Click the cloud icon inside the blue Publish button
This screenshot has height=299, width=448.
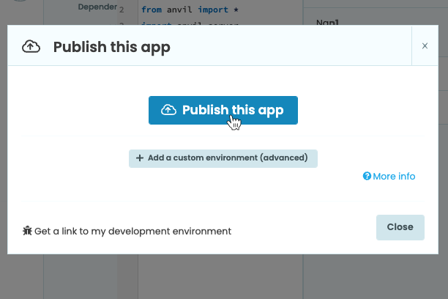click(x=168, y=110)
